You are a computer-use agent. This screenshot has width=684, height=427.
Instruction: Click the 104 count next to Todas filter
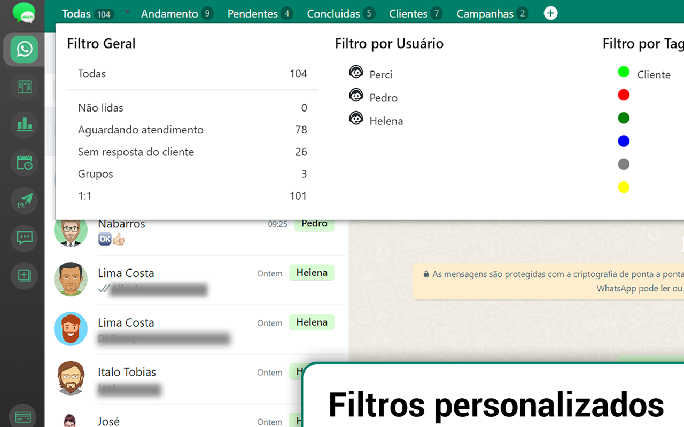click(298, 74)
